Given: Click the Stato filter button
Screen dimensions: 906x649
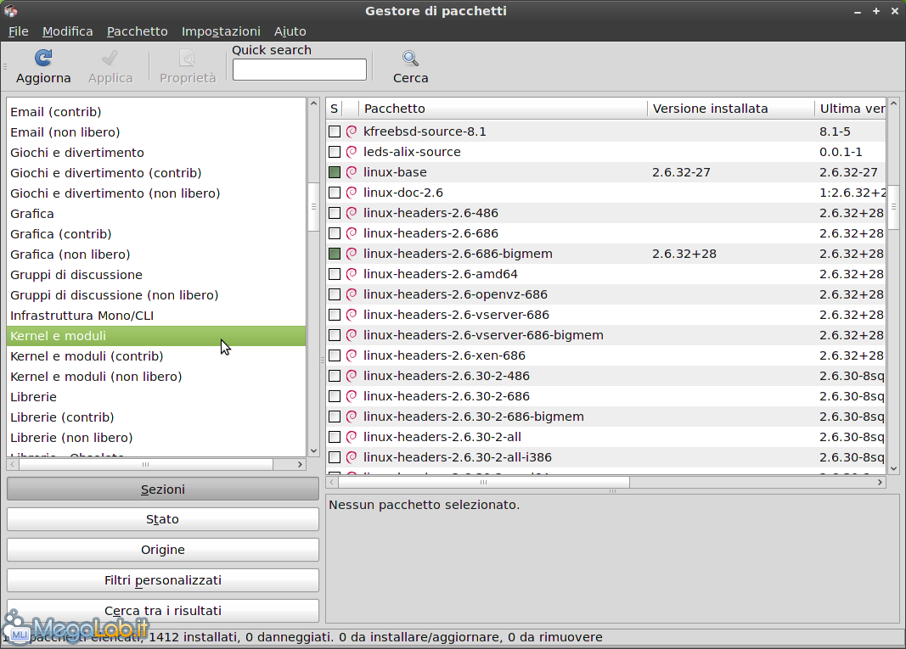Looking at the screenshot, I should (162, 519).
